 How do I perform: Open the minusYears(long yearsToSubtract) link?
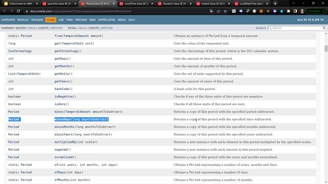tap(83, 134)
